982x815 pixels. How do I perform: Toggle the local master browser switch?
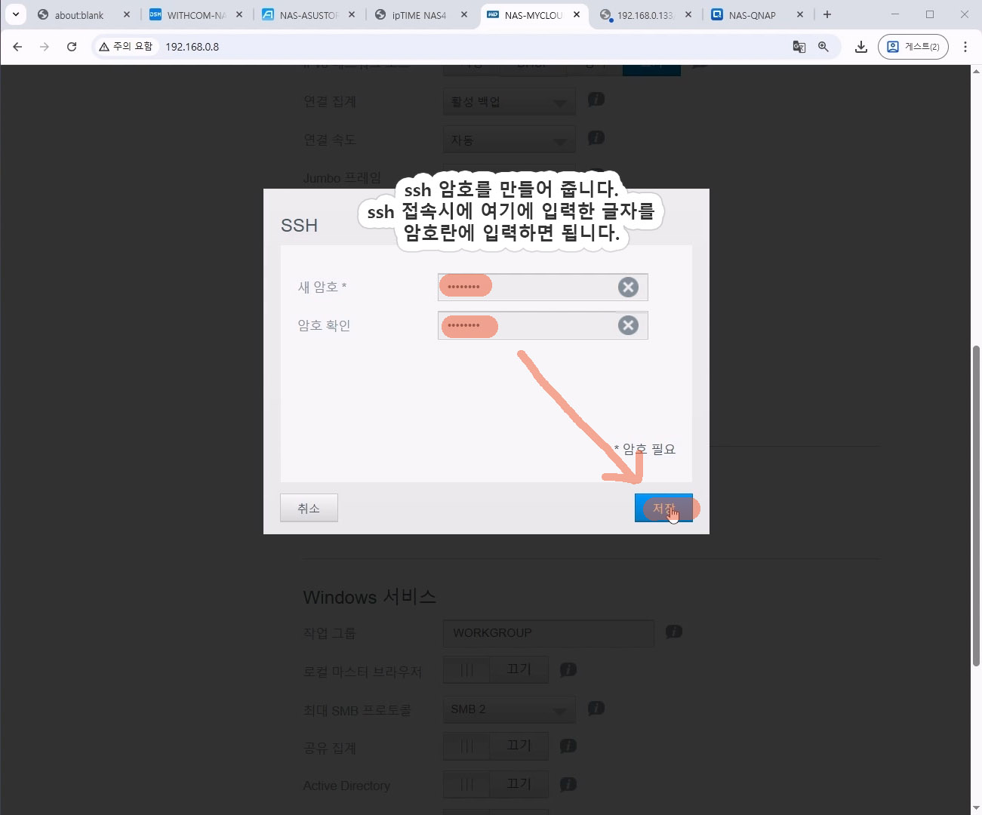point(495,670)
